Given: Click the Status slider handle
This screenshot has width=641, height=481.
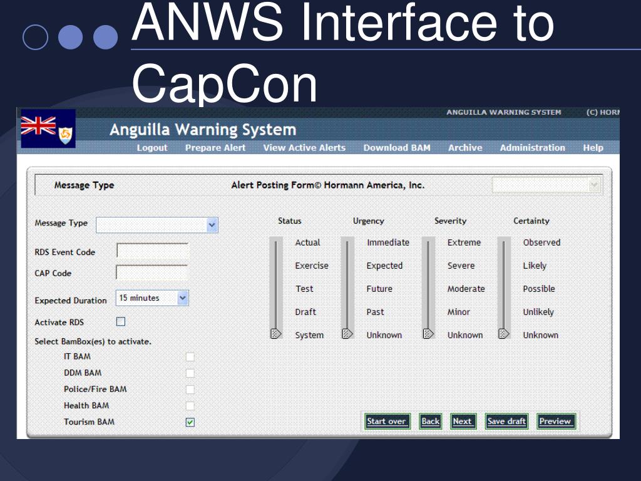Looking at the screenshot, I should tap(276, 333).
